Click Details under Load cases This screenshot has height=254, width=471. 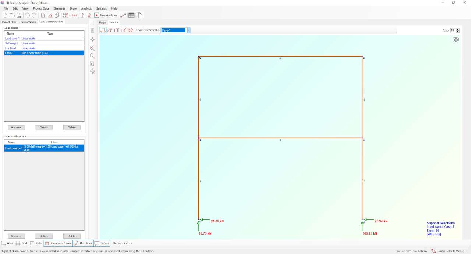[x=44, y=127]
